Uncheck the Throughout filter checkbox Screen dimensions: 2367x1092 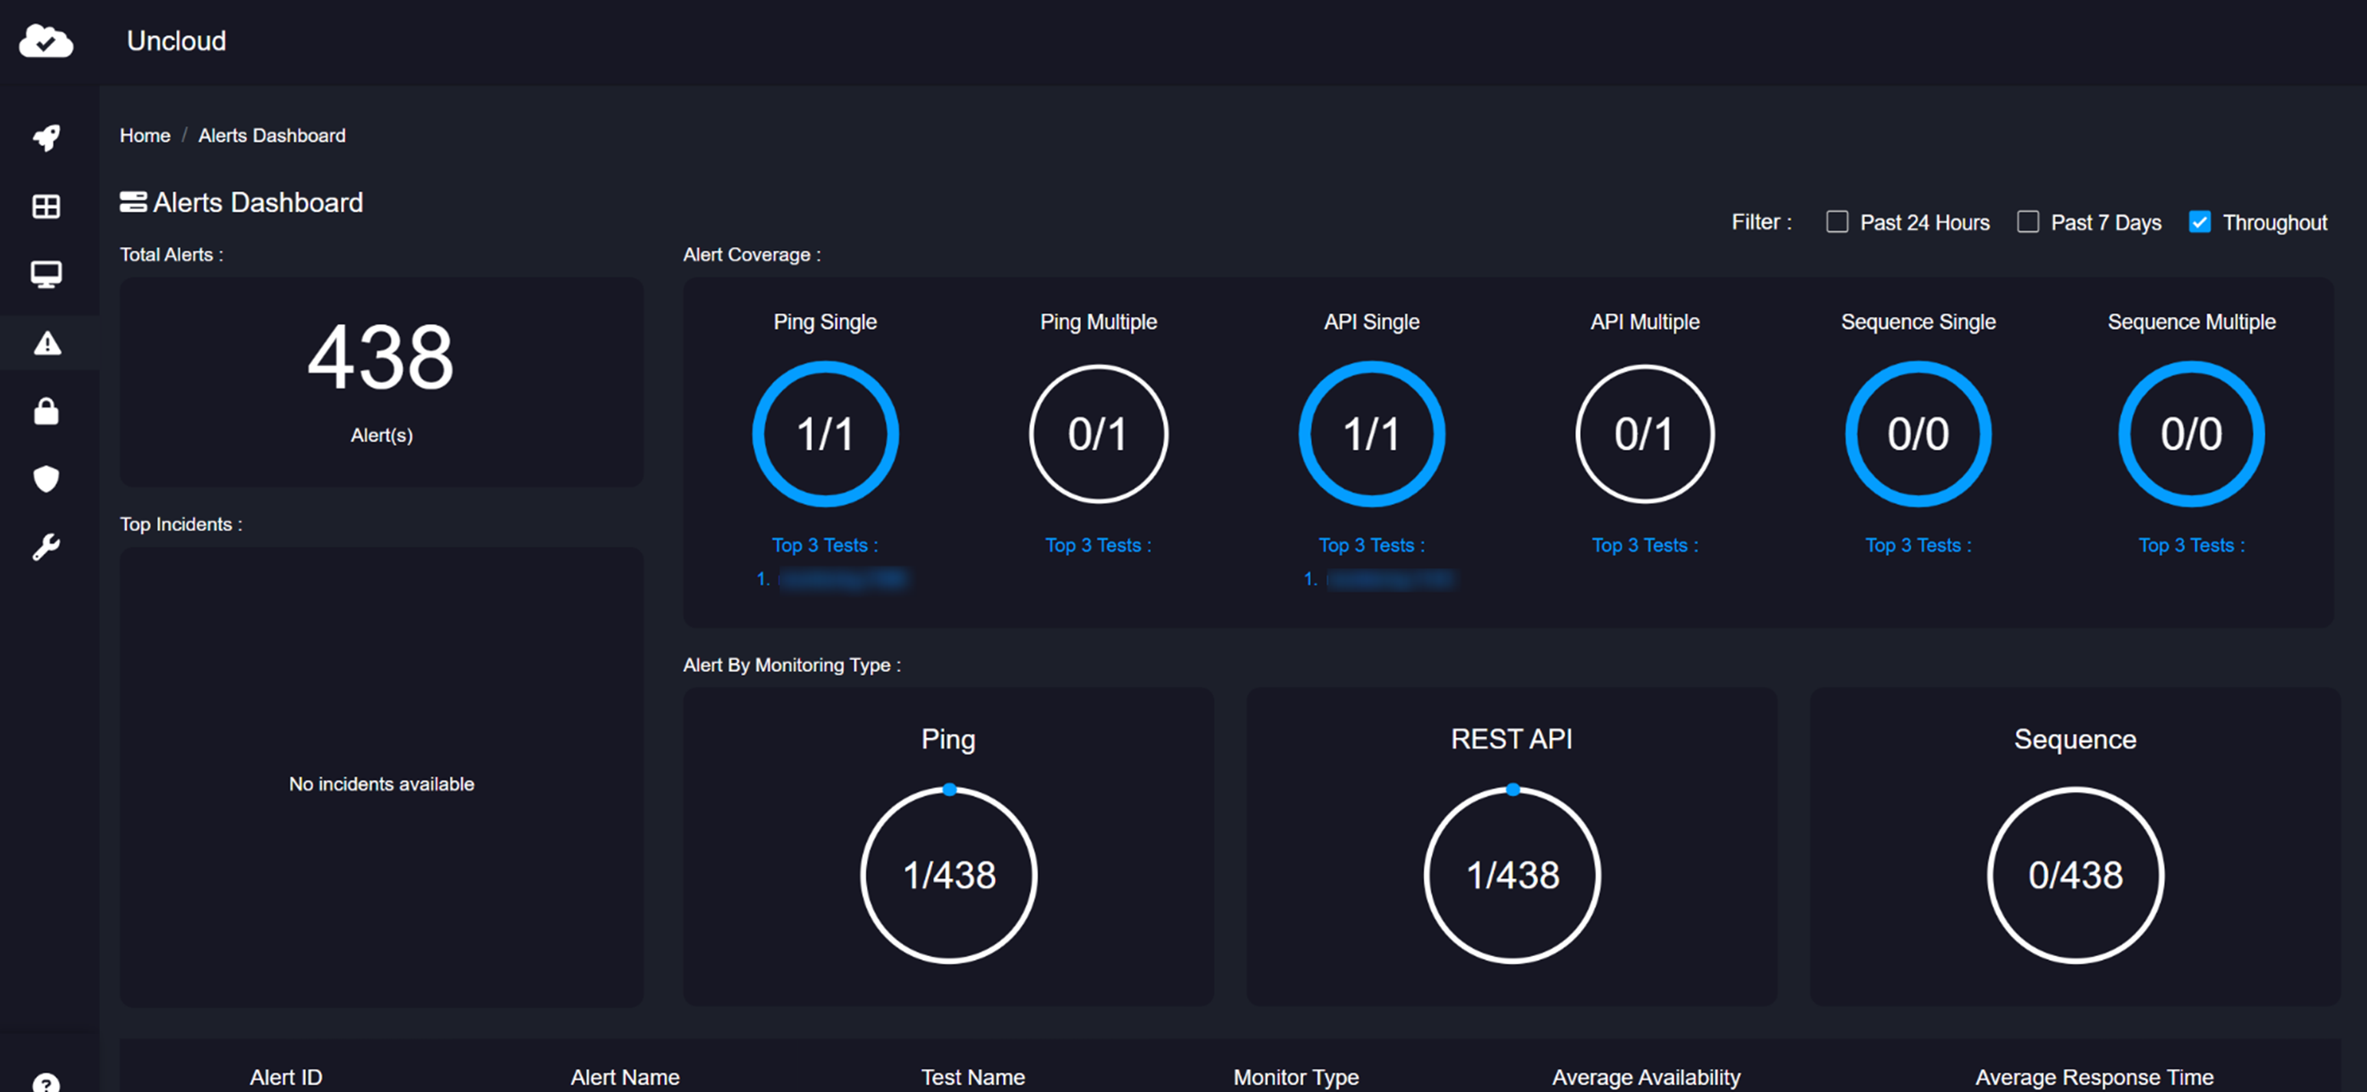pyautogui.click(x=2200, y=223)
